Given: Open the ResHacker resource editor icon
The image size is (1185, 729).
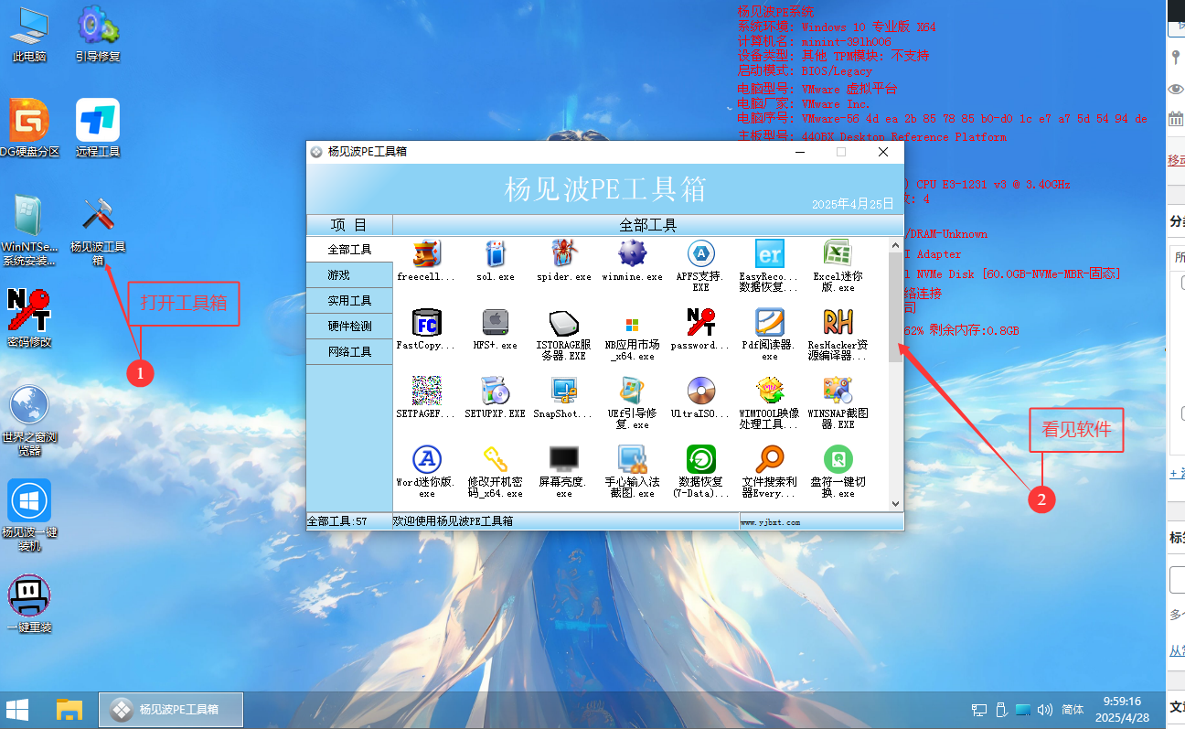Looking at the screenshot, I should 838,324.
